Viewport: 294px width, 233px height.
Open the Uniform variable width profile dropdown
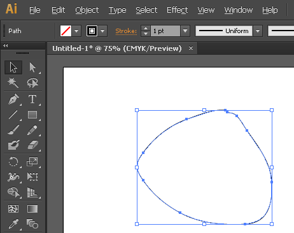click(258, 31)
